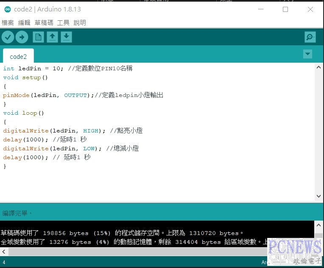This screenshot has width=324, height=268.
Task: Create a new sketch with the New icon
Action: point(39,37)
